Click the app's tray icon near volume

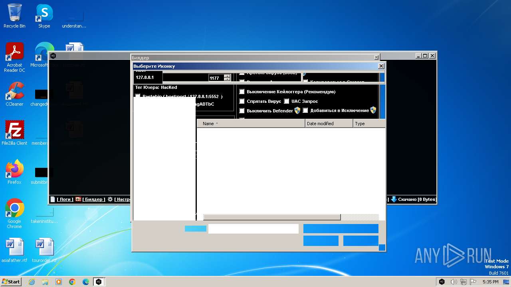tap(442, 282)
